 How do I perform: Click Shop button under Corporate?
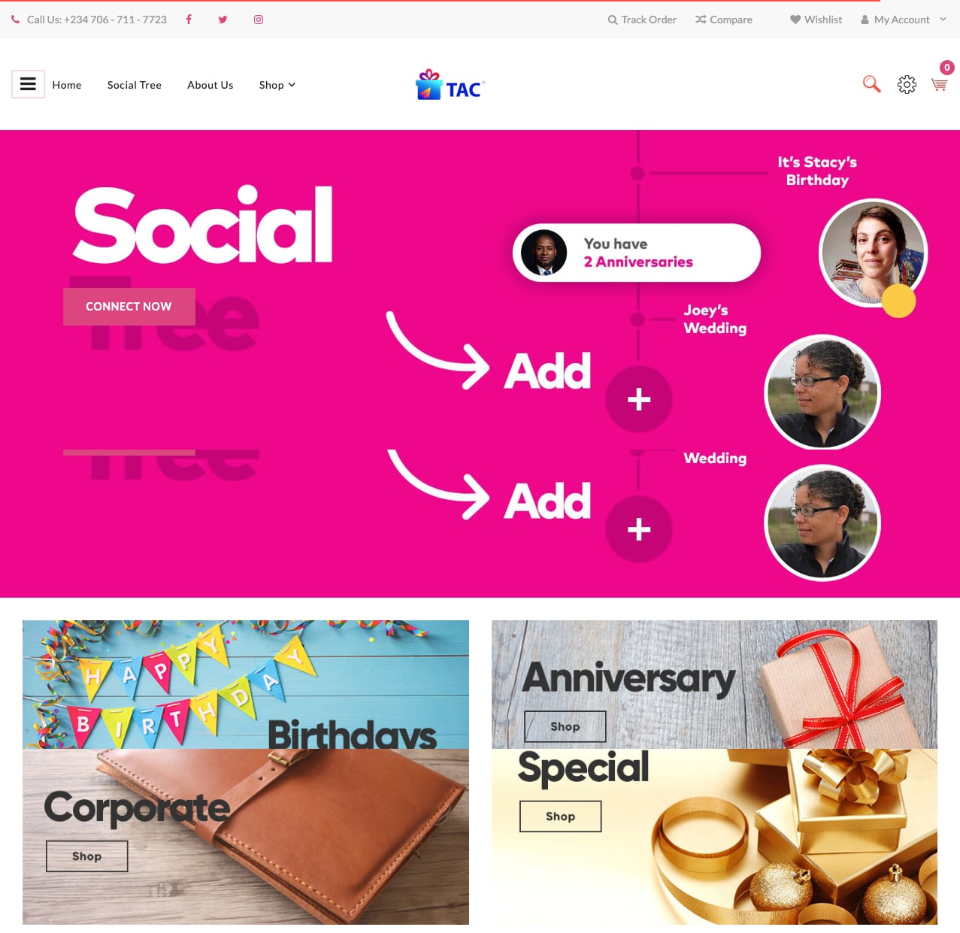tap(87, 856)
